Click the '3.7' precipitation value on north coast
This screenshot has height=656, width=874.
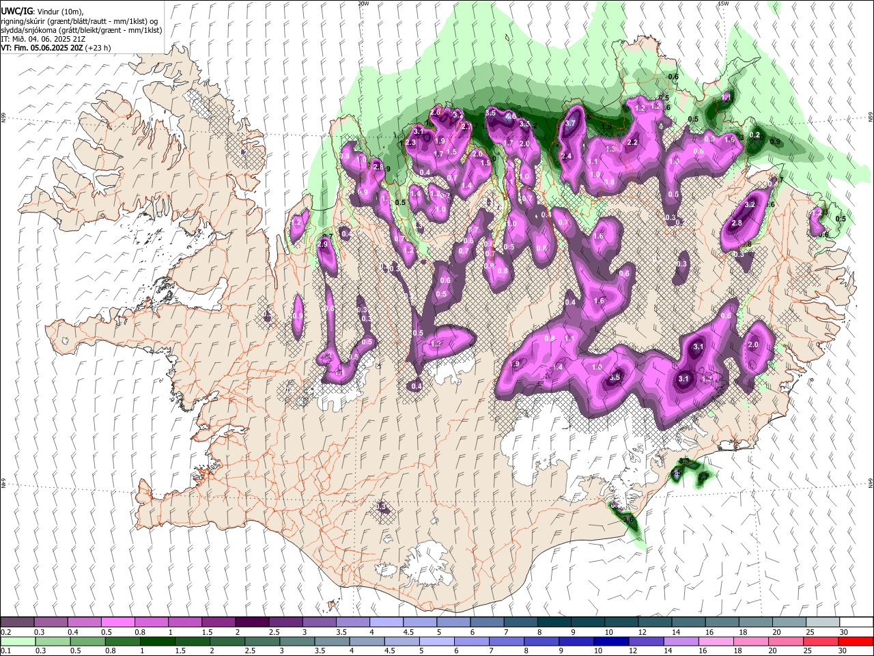coord(571,124)
